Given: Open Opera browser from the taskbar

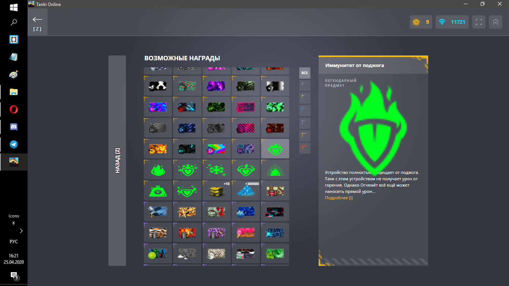Looking at the screenshot, I should click(x=14, y=109).
